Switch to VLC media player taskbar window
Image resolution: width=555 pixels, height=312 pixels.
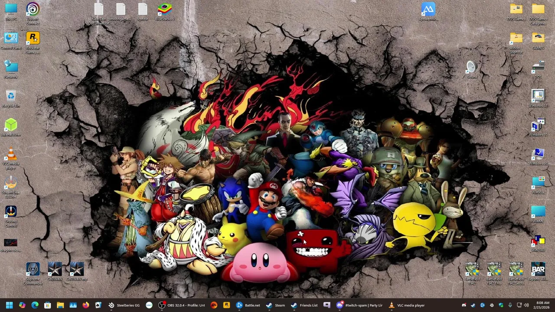(407, 305)
